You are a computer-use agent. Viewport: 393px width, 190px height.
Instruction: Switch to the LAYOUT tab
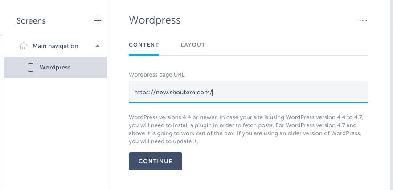[x=193, y=45]
